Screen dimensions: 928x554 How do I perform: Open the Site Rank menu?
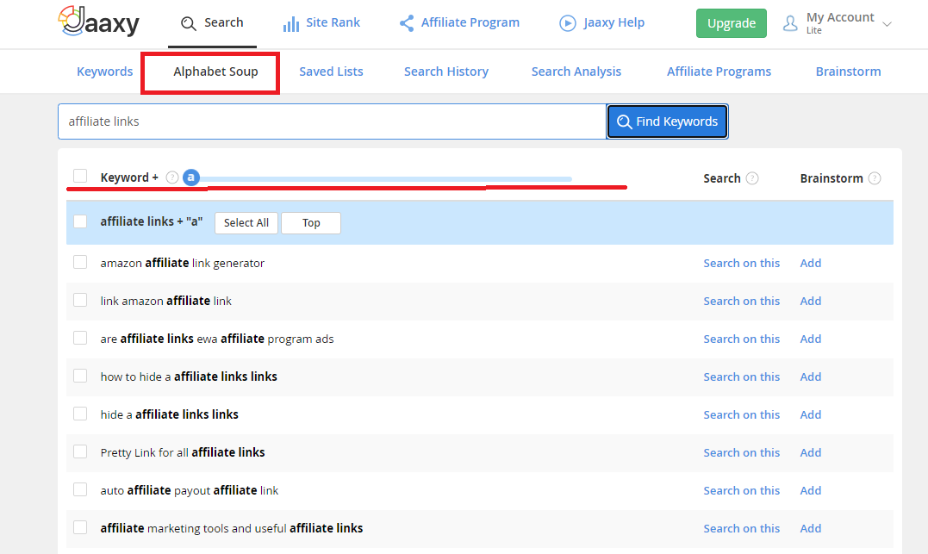321,23
